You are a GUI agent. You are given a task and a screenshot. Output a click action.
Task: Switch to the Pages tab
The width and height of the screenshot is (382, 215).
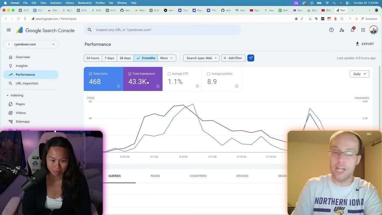coord(155,176)
